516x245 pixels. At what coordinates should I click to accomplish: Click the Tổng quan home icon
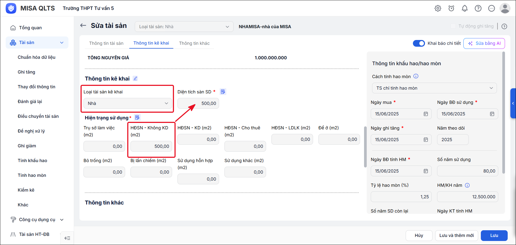coord(13,28)
